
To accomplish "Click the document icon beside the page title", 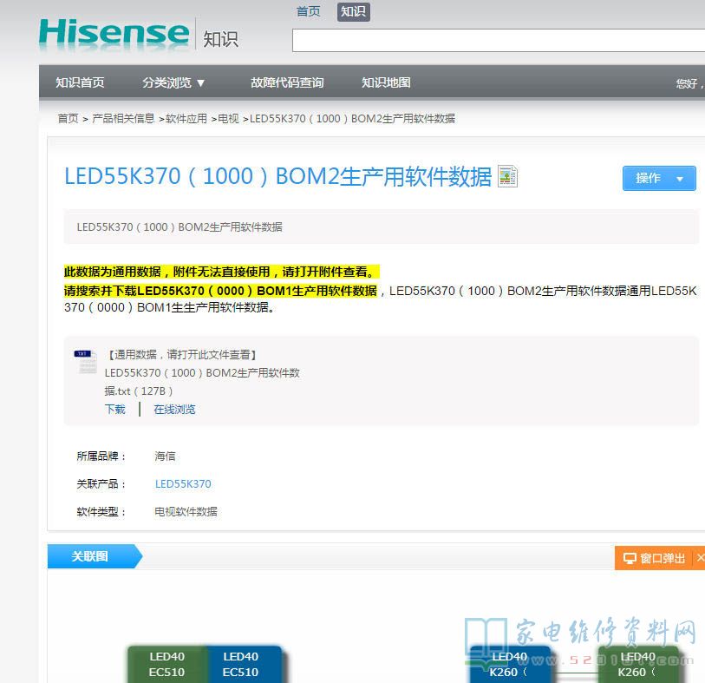I will (507, 177).
